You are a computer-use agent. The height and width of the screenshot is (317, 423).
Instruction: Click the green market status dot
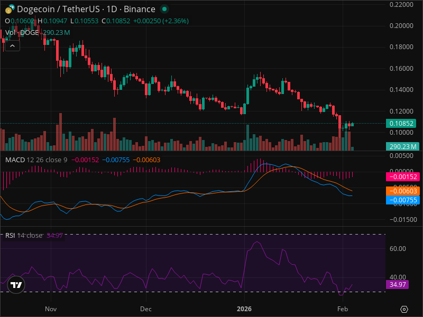164,9
